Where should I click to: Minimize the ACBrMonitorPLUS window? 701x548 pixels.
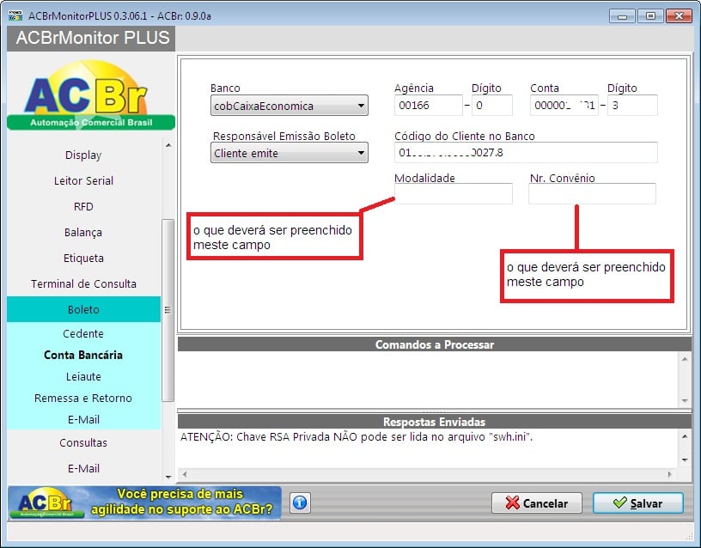click(x=622, y=16)
